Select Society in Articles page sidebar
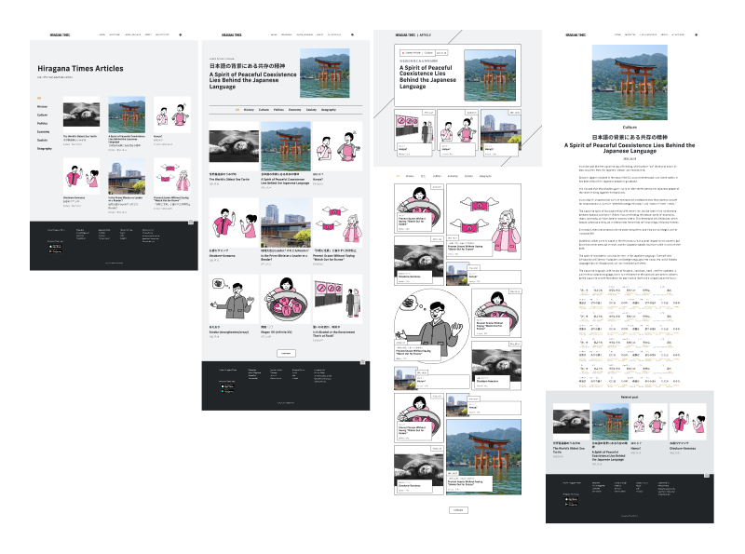 (42, 141)
